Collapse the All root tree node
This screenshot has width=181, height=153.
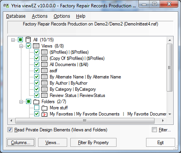pyautogui.click(x=13, y=40)
